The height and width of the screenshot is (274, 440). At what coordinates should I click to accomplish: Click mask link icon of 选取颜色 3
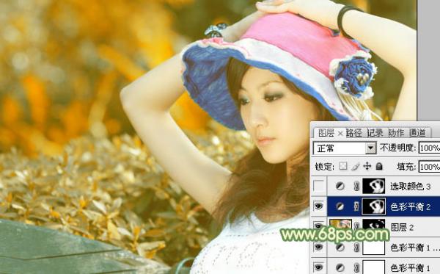click(356, 186)
